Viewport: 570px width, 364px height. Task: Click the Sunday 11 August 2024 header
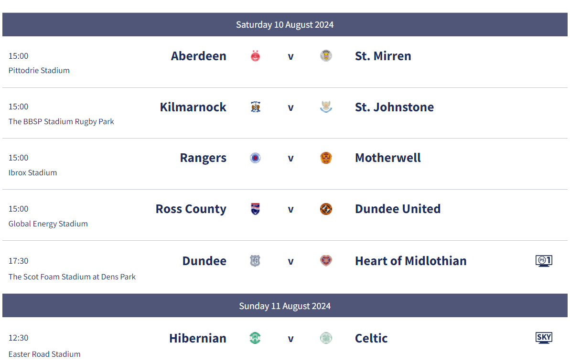[285, 306]
